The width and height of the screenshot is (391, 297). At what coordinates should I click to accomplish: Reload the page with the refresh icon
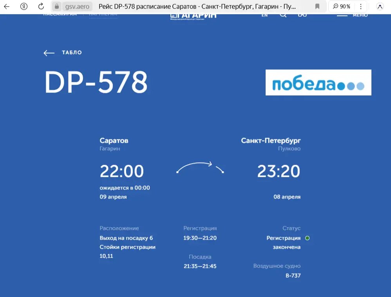pos(41,6)
